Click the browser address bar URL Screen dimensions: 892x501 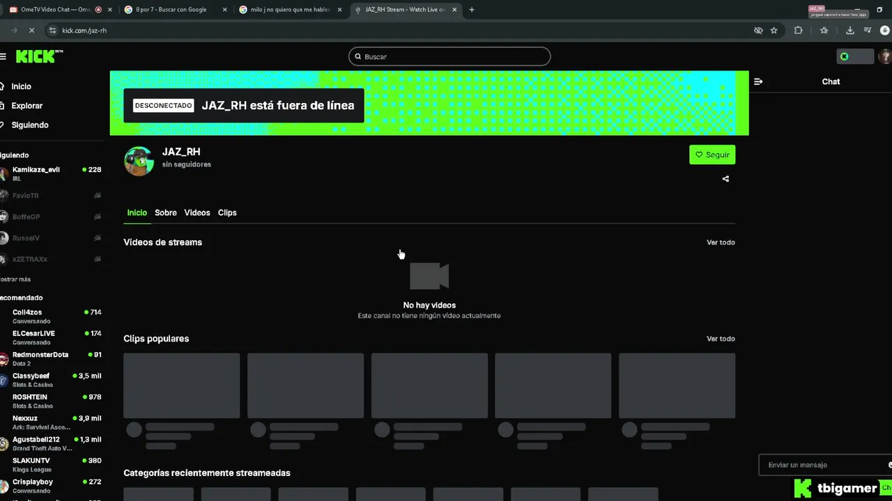(x=84, y=31)
